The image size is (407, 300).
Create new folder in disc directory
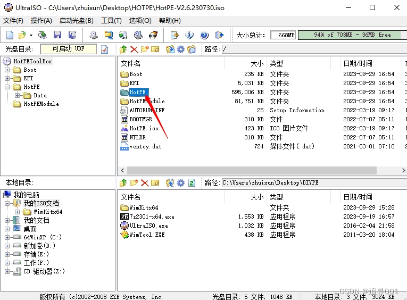click(145, 49)
